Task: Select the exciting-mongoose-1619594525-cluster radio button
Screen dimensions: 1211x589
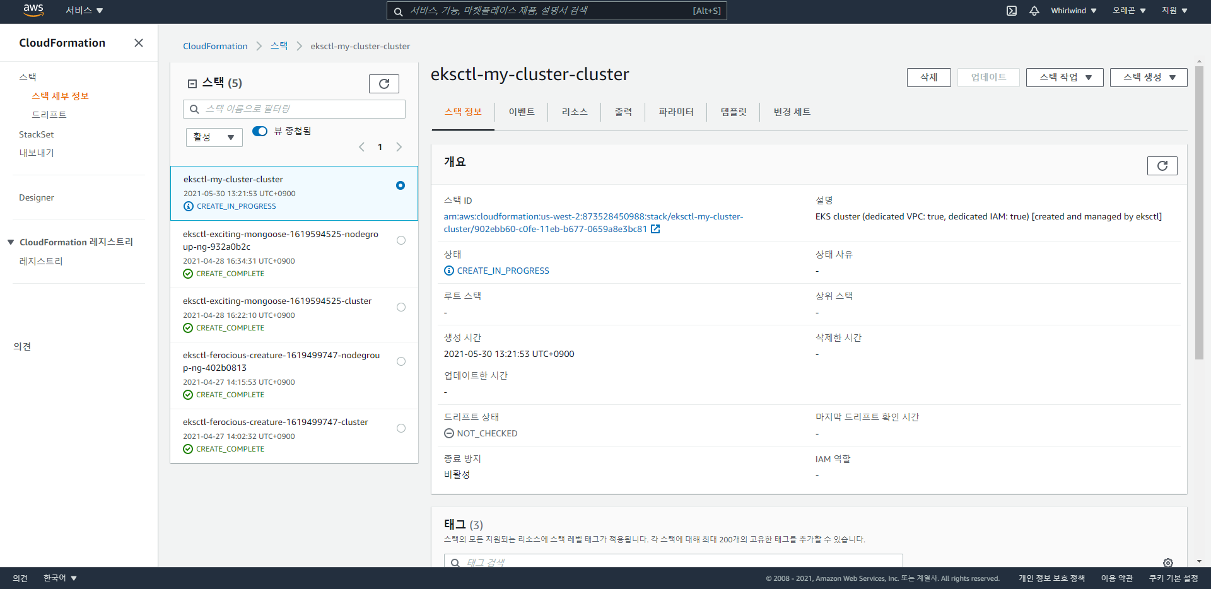Action: pyautogui.click(x=401, y=307)
